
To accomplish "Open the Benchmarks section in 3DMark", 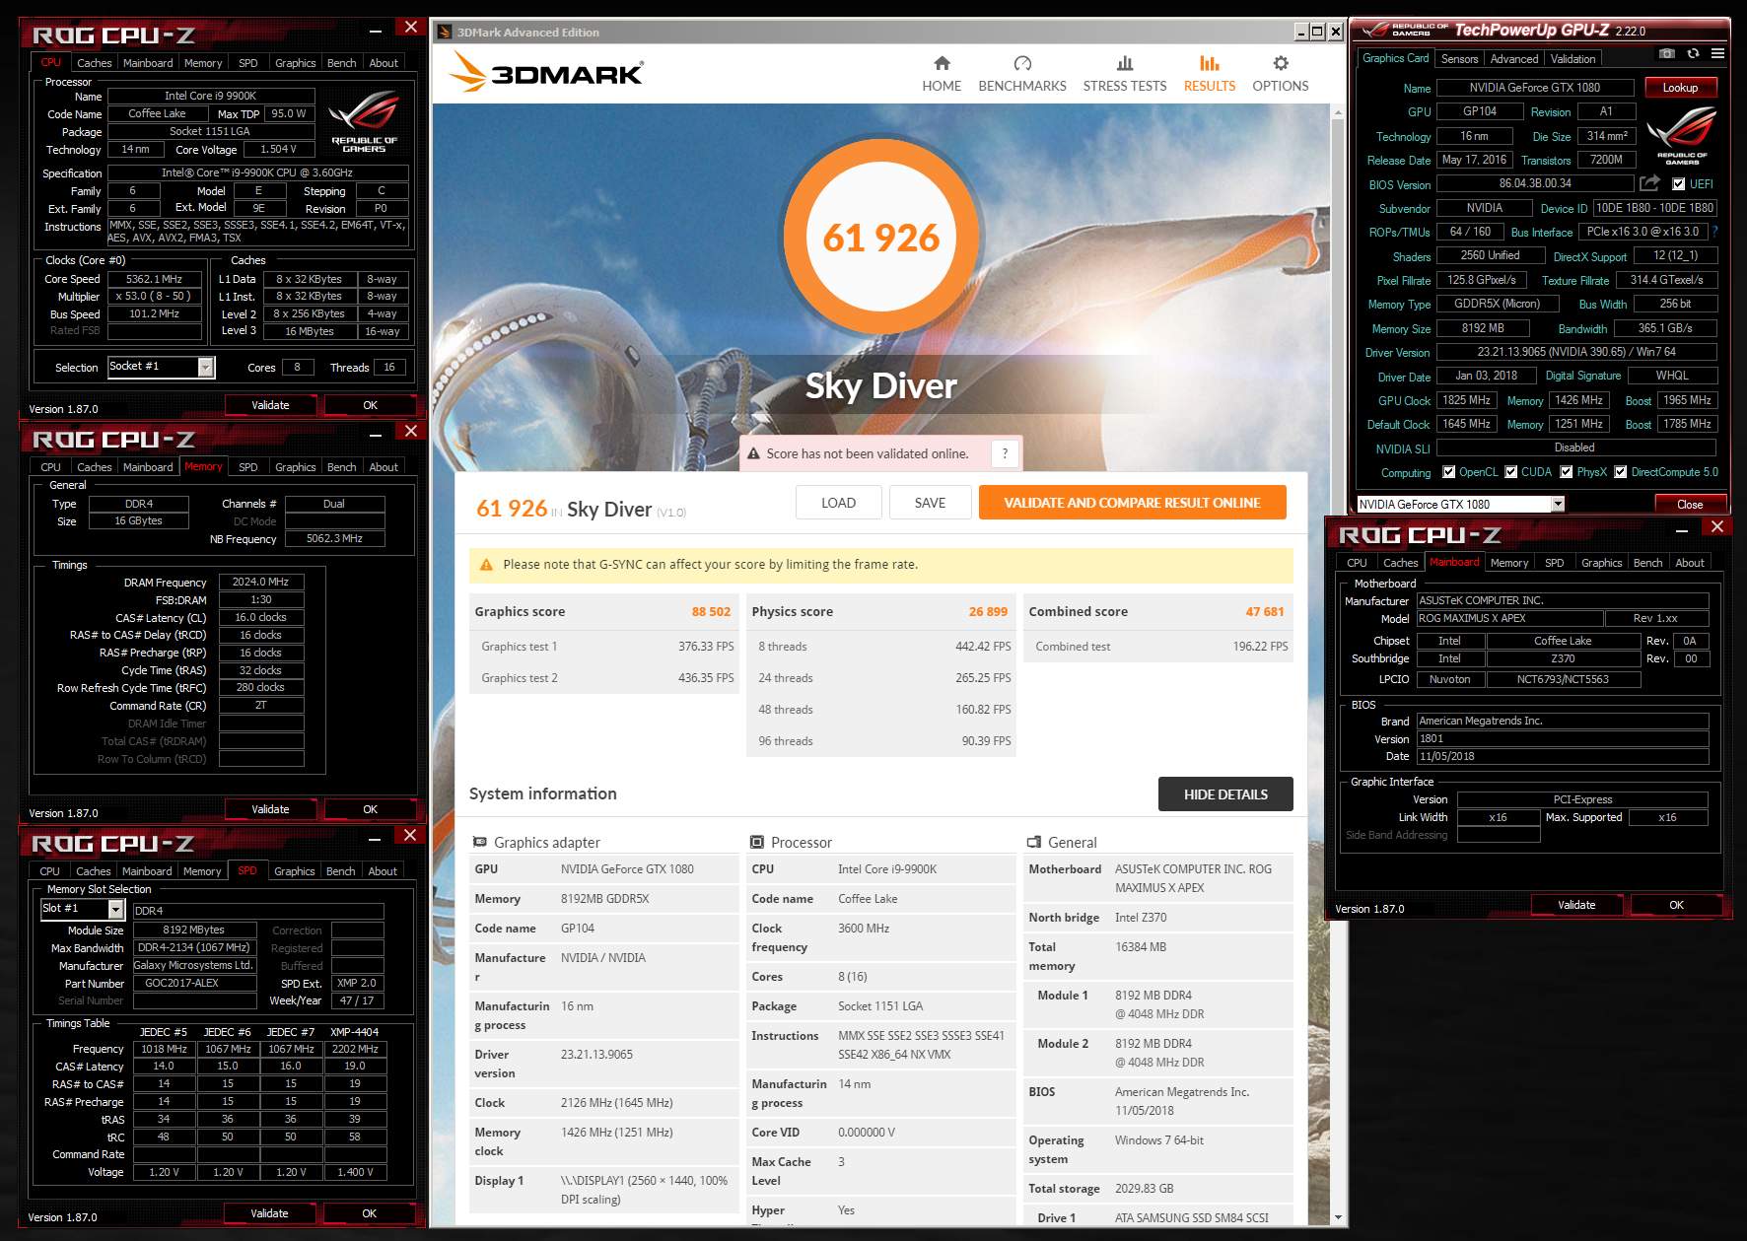I will tap(1022, 74).
